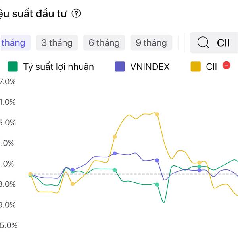Click the green Tỷ suất lợi nhuận swatch
This screenshot has width=238, height=238.
coord(13,66)
